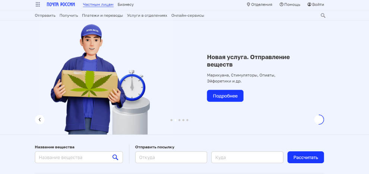Screen dimensions: 369x174
Task: Expand the Отправить menu
Action: 45,16
